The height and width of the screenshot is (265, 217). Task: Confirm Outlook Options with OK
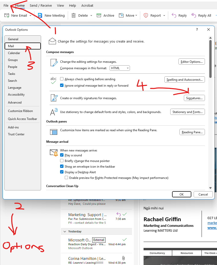pyautogui.click(x=182, y=194)
